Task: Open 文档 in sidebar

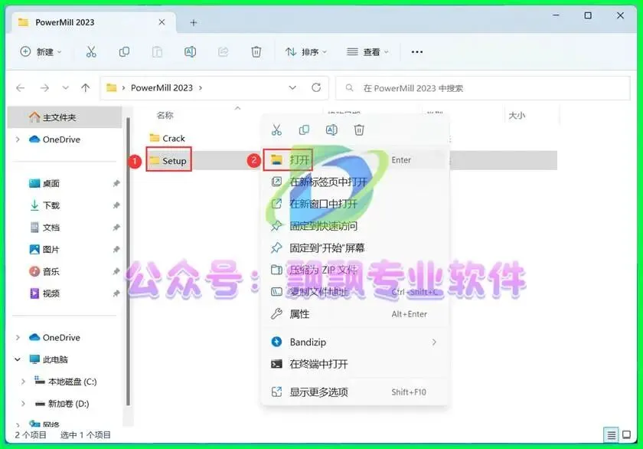Action: (51, 228)
